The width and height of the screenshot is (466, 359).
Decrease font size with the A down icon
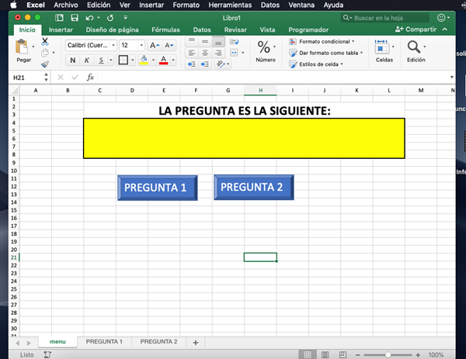tap(169, 46)
